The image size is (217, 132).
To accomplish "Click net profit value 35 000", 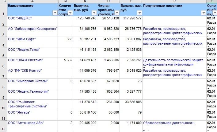I will [108, 115].
